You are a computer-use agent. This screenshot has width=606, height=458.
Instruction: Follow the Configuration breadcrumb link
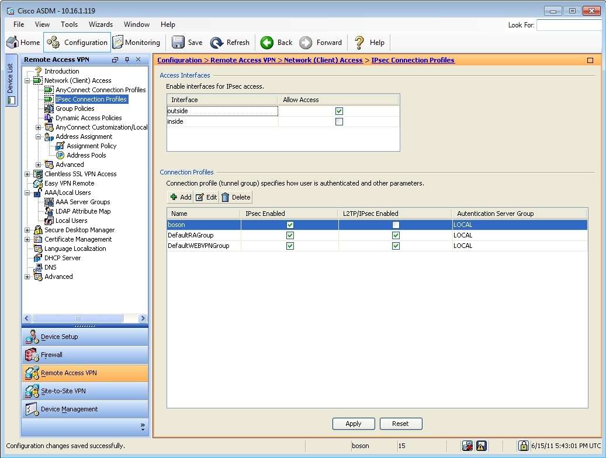coord(180,60)
